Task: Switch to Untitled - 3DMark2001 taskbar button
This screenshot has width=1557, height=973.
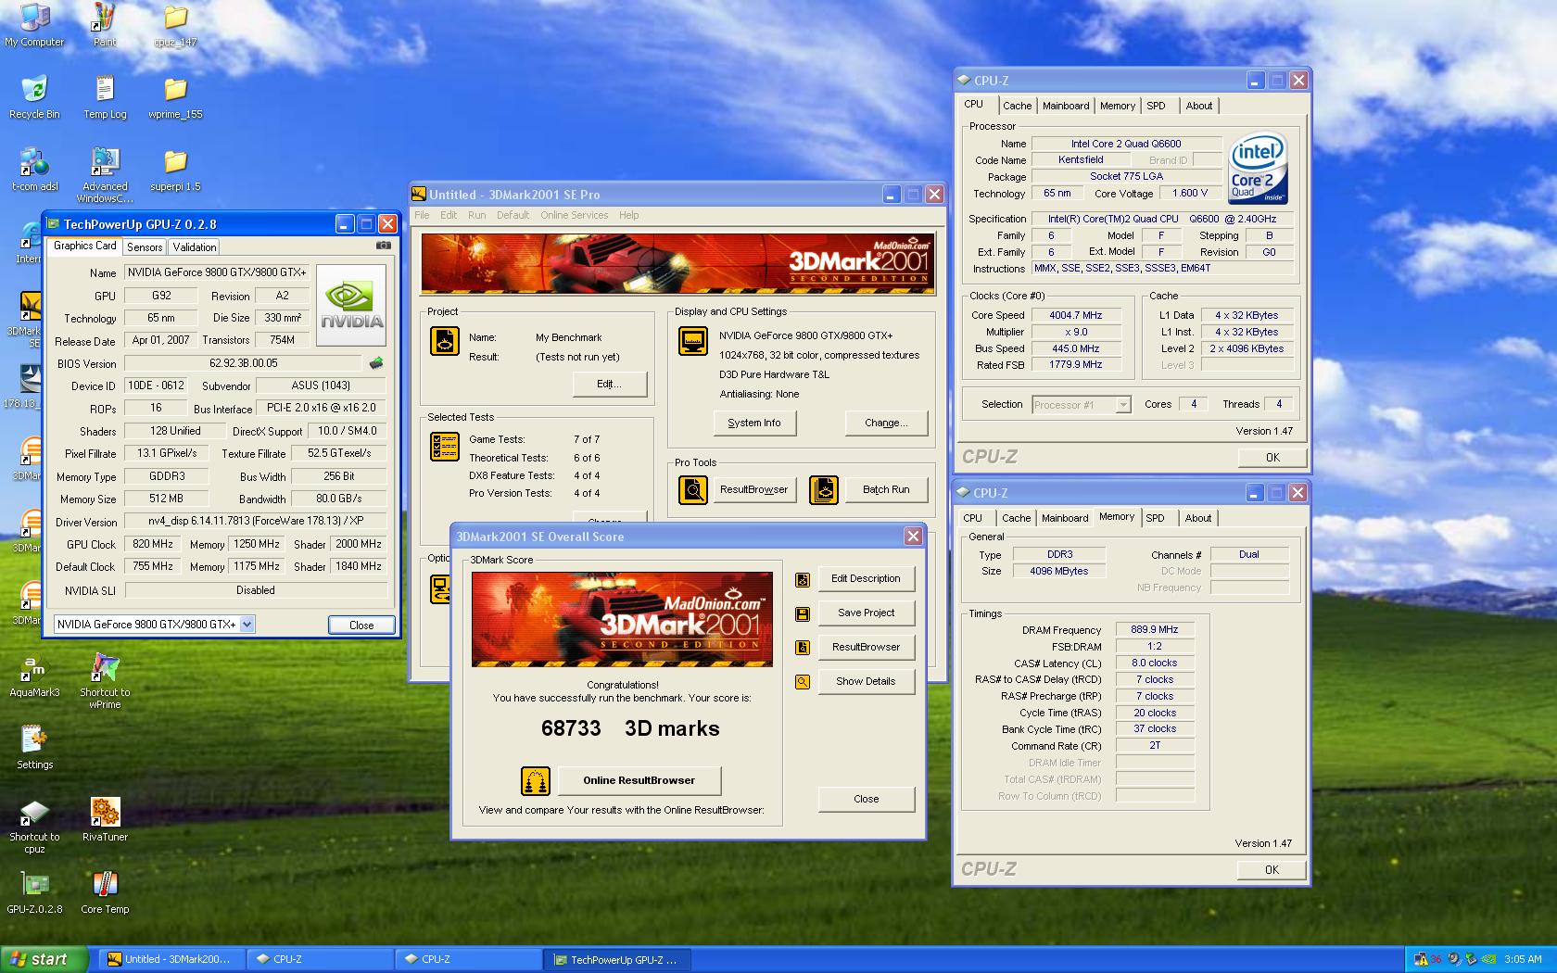Action: tap(172, 959)
